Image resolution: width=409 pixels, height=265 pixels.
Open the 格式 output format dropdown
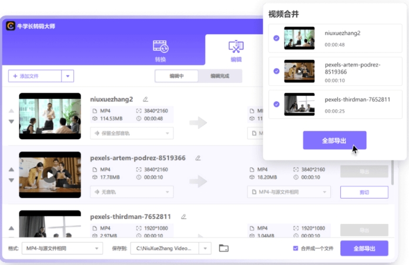62,249
